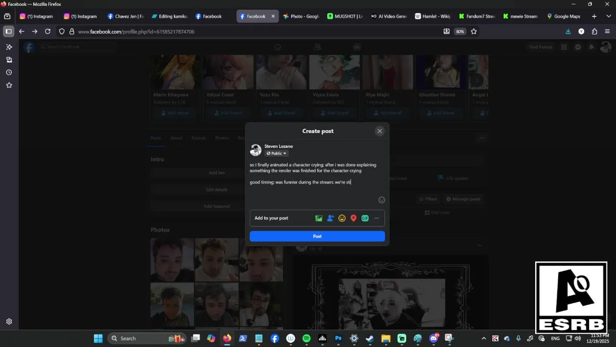This screenshot has width=616, height=347.
Task: Open the Firefox account icon
Action: coord(581,31)
